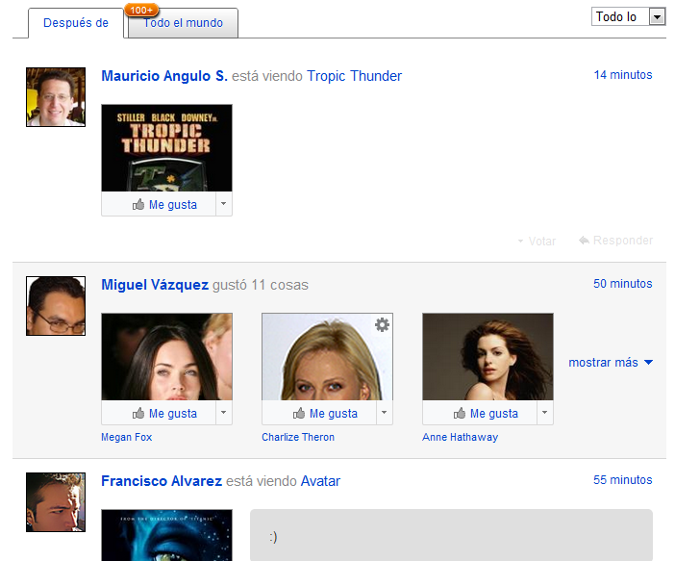Open the Todo lo filter dropdown
This screenshot has width=700, height=561.
tap(629, 17)
